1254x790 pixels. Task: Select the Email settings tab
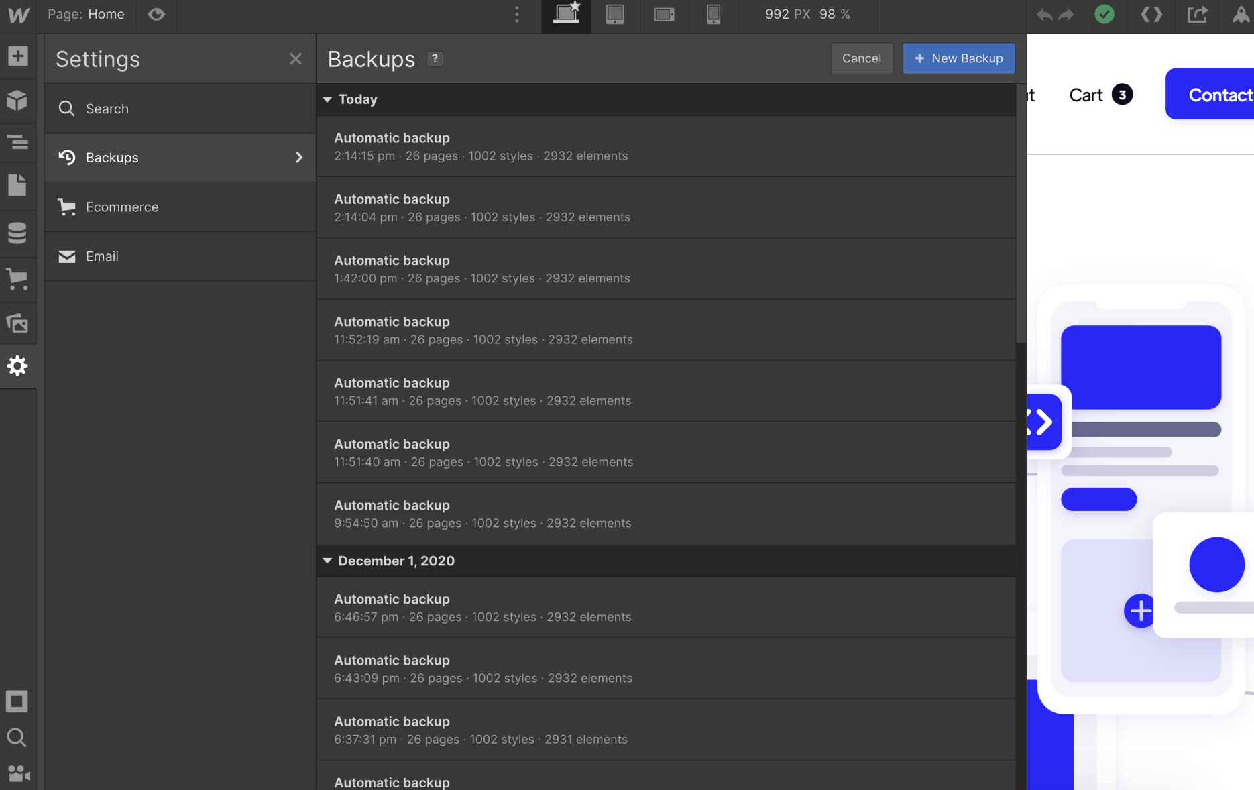(x=102, y=256)
